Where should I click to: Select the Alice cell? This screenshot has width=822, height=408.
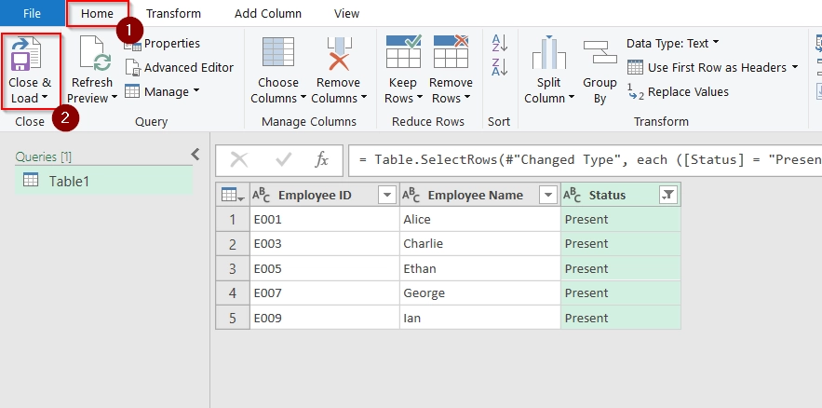click(480, 219)
